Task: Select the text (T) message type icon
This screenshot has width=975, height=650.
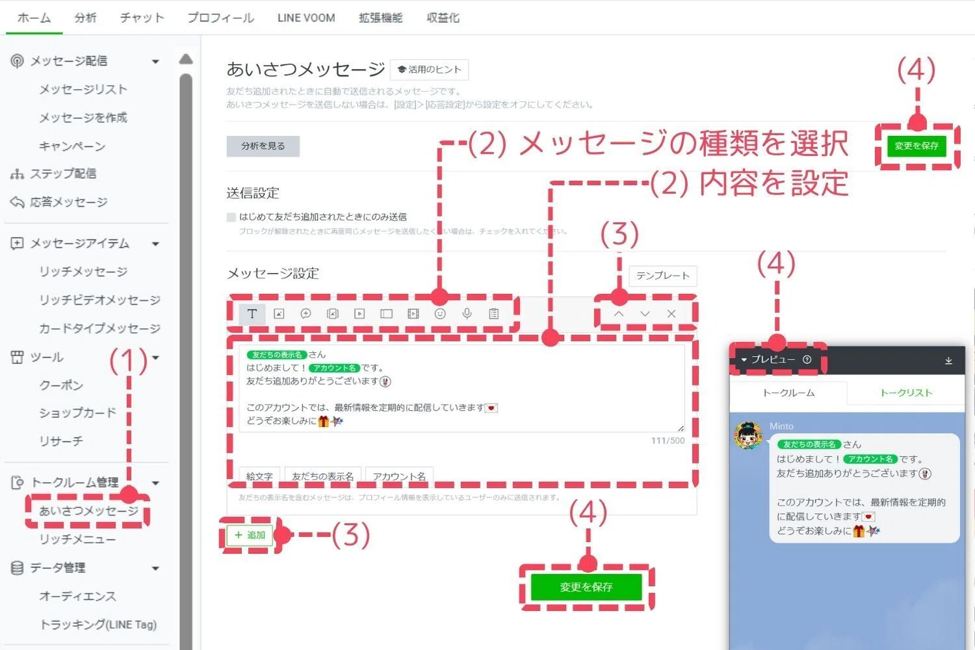Action: click(252, 314)
